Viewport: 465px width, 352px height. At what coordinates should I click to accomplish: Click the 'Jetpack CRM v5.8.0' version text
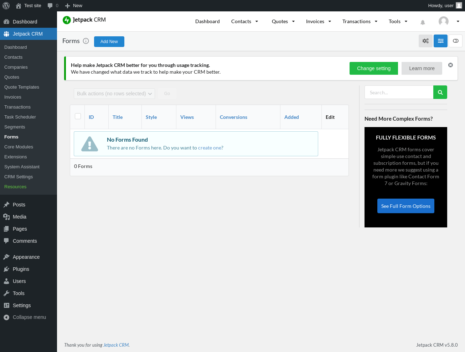[437, 345]
